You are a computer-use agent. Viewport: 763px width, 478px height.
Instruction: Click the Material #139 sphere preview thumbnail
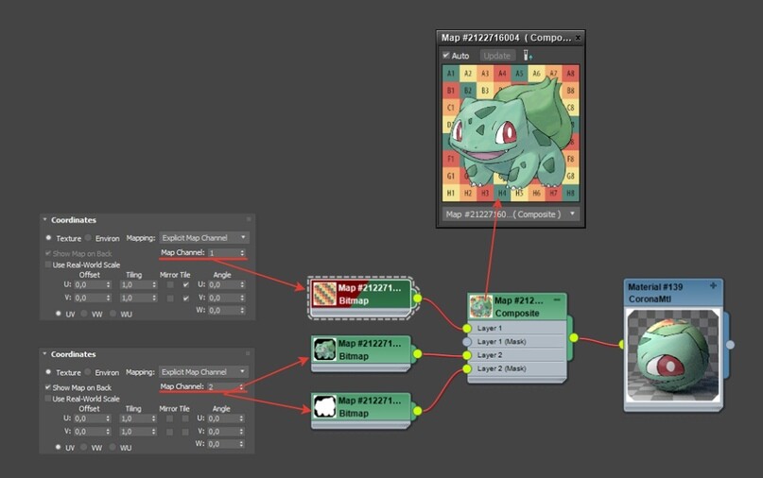tap(673, 355)
